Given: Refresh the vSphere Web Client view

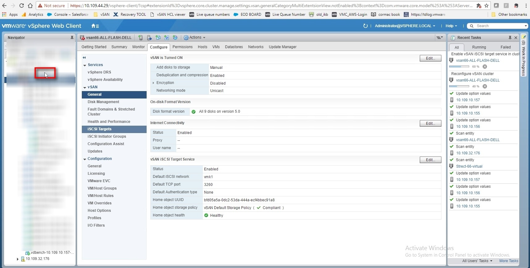Looking at the screenshot, I should click(365, 26).
